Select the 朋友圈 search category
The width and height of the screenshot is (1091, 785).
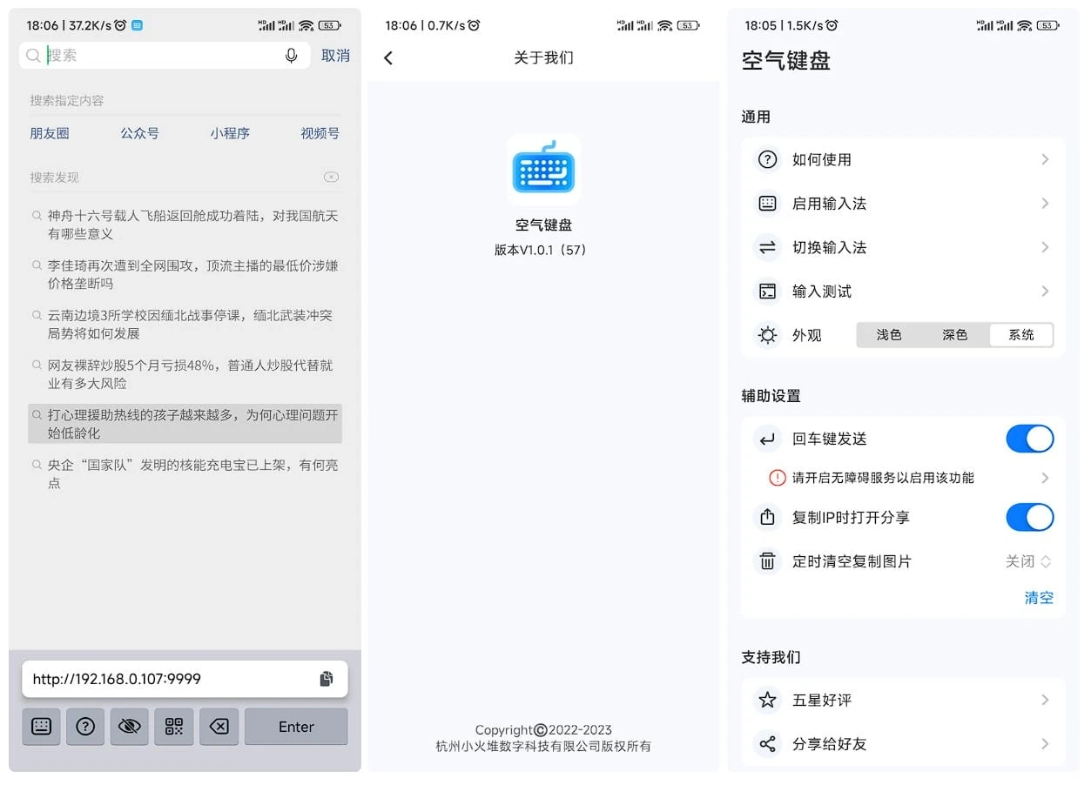pos(50,133)
